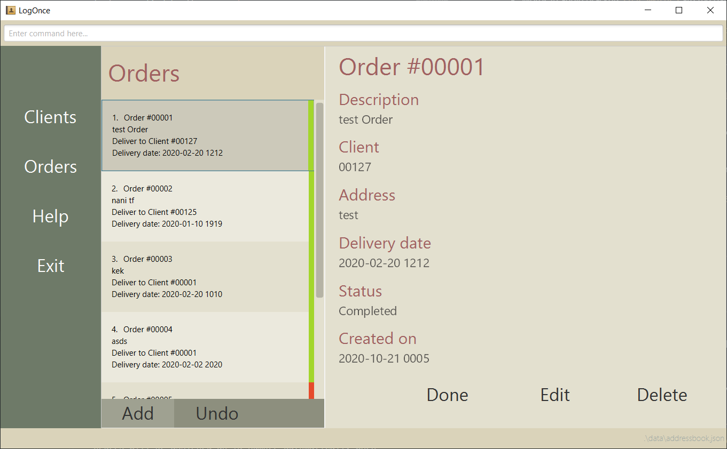Click the Add button below orders list
The image size is (727, 449).
click(x=138, y=413)
